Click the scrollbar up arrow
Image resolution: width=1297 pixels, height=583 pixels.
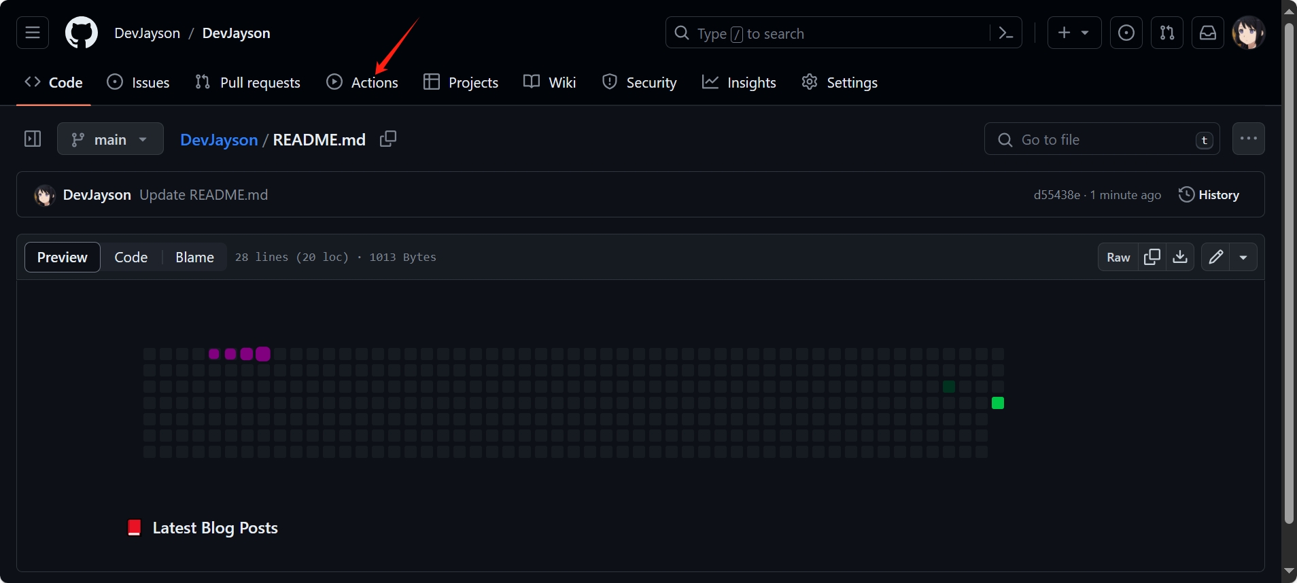click(x=1289, y=11)
